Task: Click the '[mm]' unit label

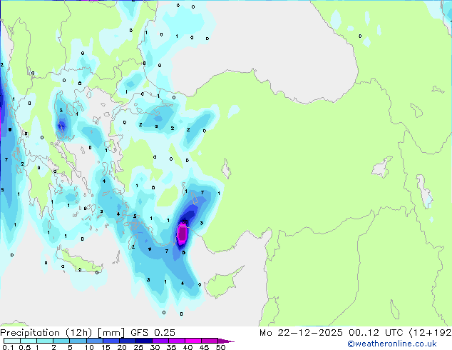Action: click(x=111, y=333)
